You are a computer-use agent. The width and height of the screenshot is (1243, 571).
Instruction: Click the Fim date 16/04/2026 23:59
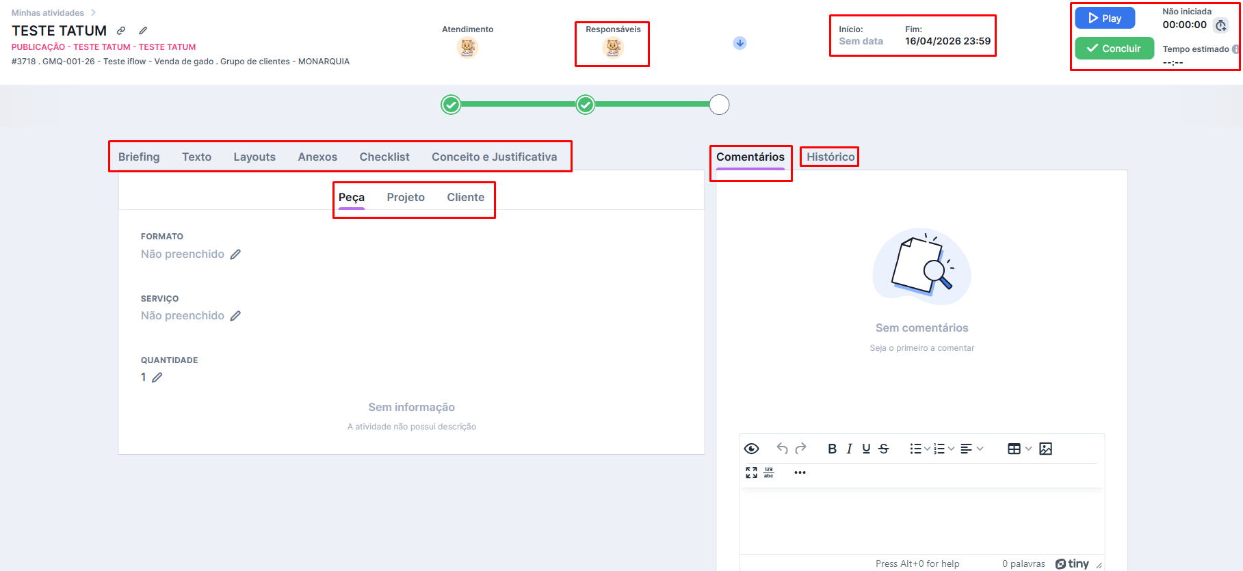click(947, 41)
